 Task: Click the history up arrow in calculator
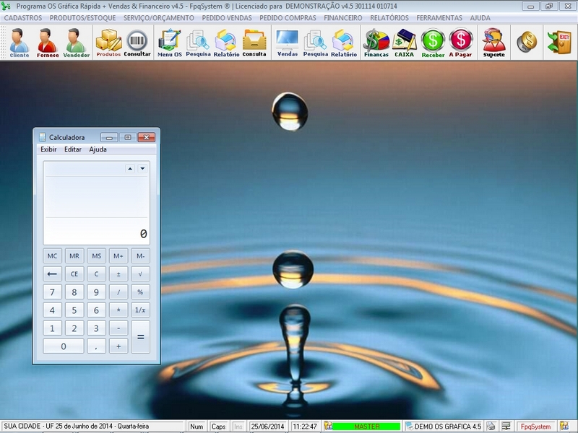[x=130, y=168]
